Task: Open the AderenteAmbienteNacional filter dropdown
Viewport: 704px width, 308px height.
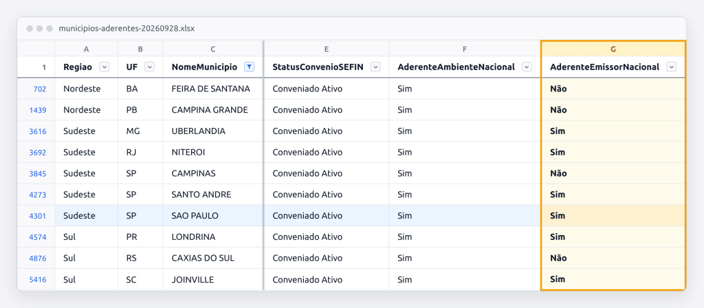Action: coord(527,67)
